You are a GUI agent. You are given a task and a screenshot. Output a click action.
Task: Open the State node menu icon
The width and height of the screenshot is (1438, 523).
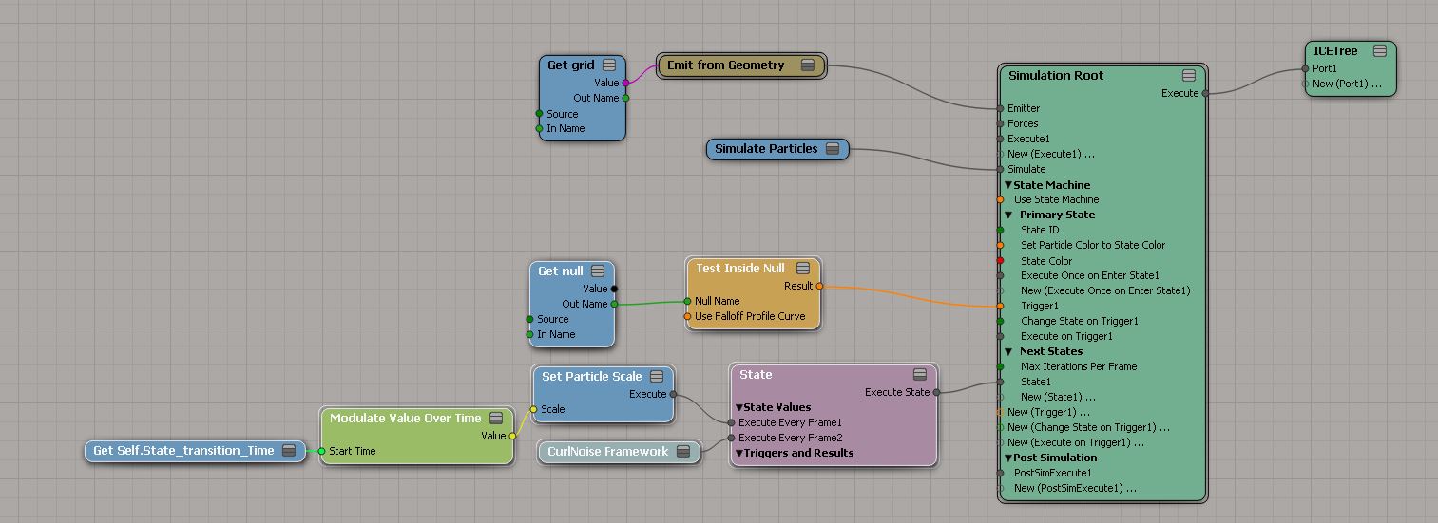pyautogui.click(x=919, y=375)
